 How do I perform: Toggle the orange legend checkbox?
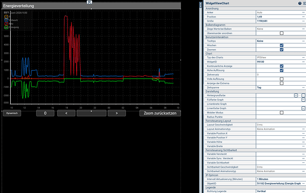6,16
